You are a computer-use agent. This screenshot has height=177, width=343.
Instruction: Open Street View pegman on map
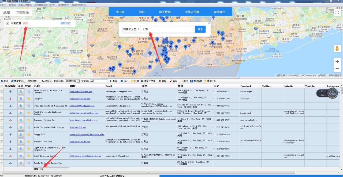click(337, 49)
